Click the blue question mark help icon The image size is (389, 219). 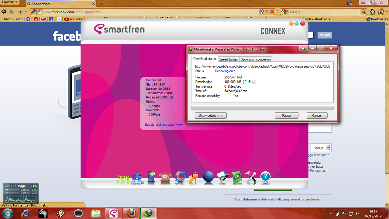265,177
